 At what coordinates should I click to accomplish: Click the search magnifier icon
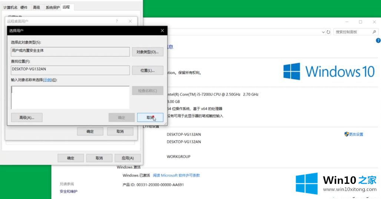pos(374,32)
